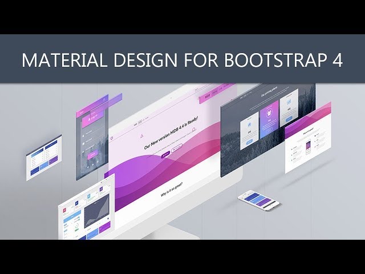Click the 'Our pricing plans' heading
The width and height of the screenshot is (365, 274).
(x=269, y=92)
